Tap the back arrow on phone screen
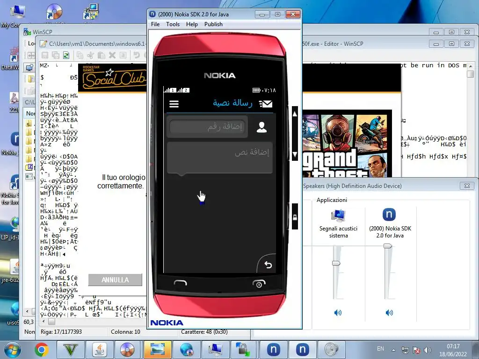Viewport: 479px width, 359px height. 268,265
